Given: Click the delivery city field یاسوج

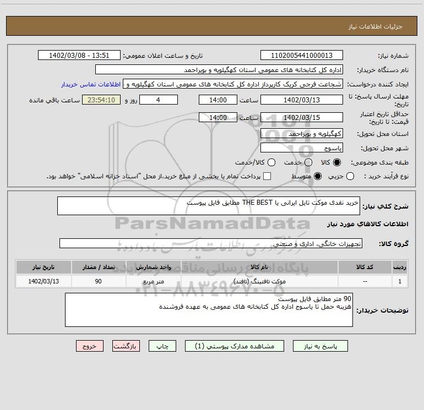Looking at the screenshot, I should (302, 147).
